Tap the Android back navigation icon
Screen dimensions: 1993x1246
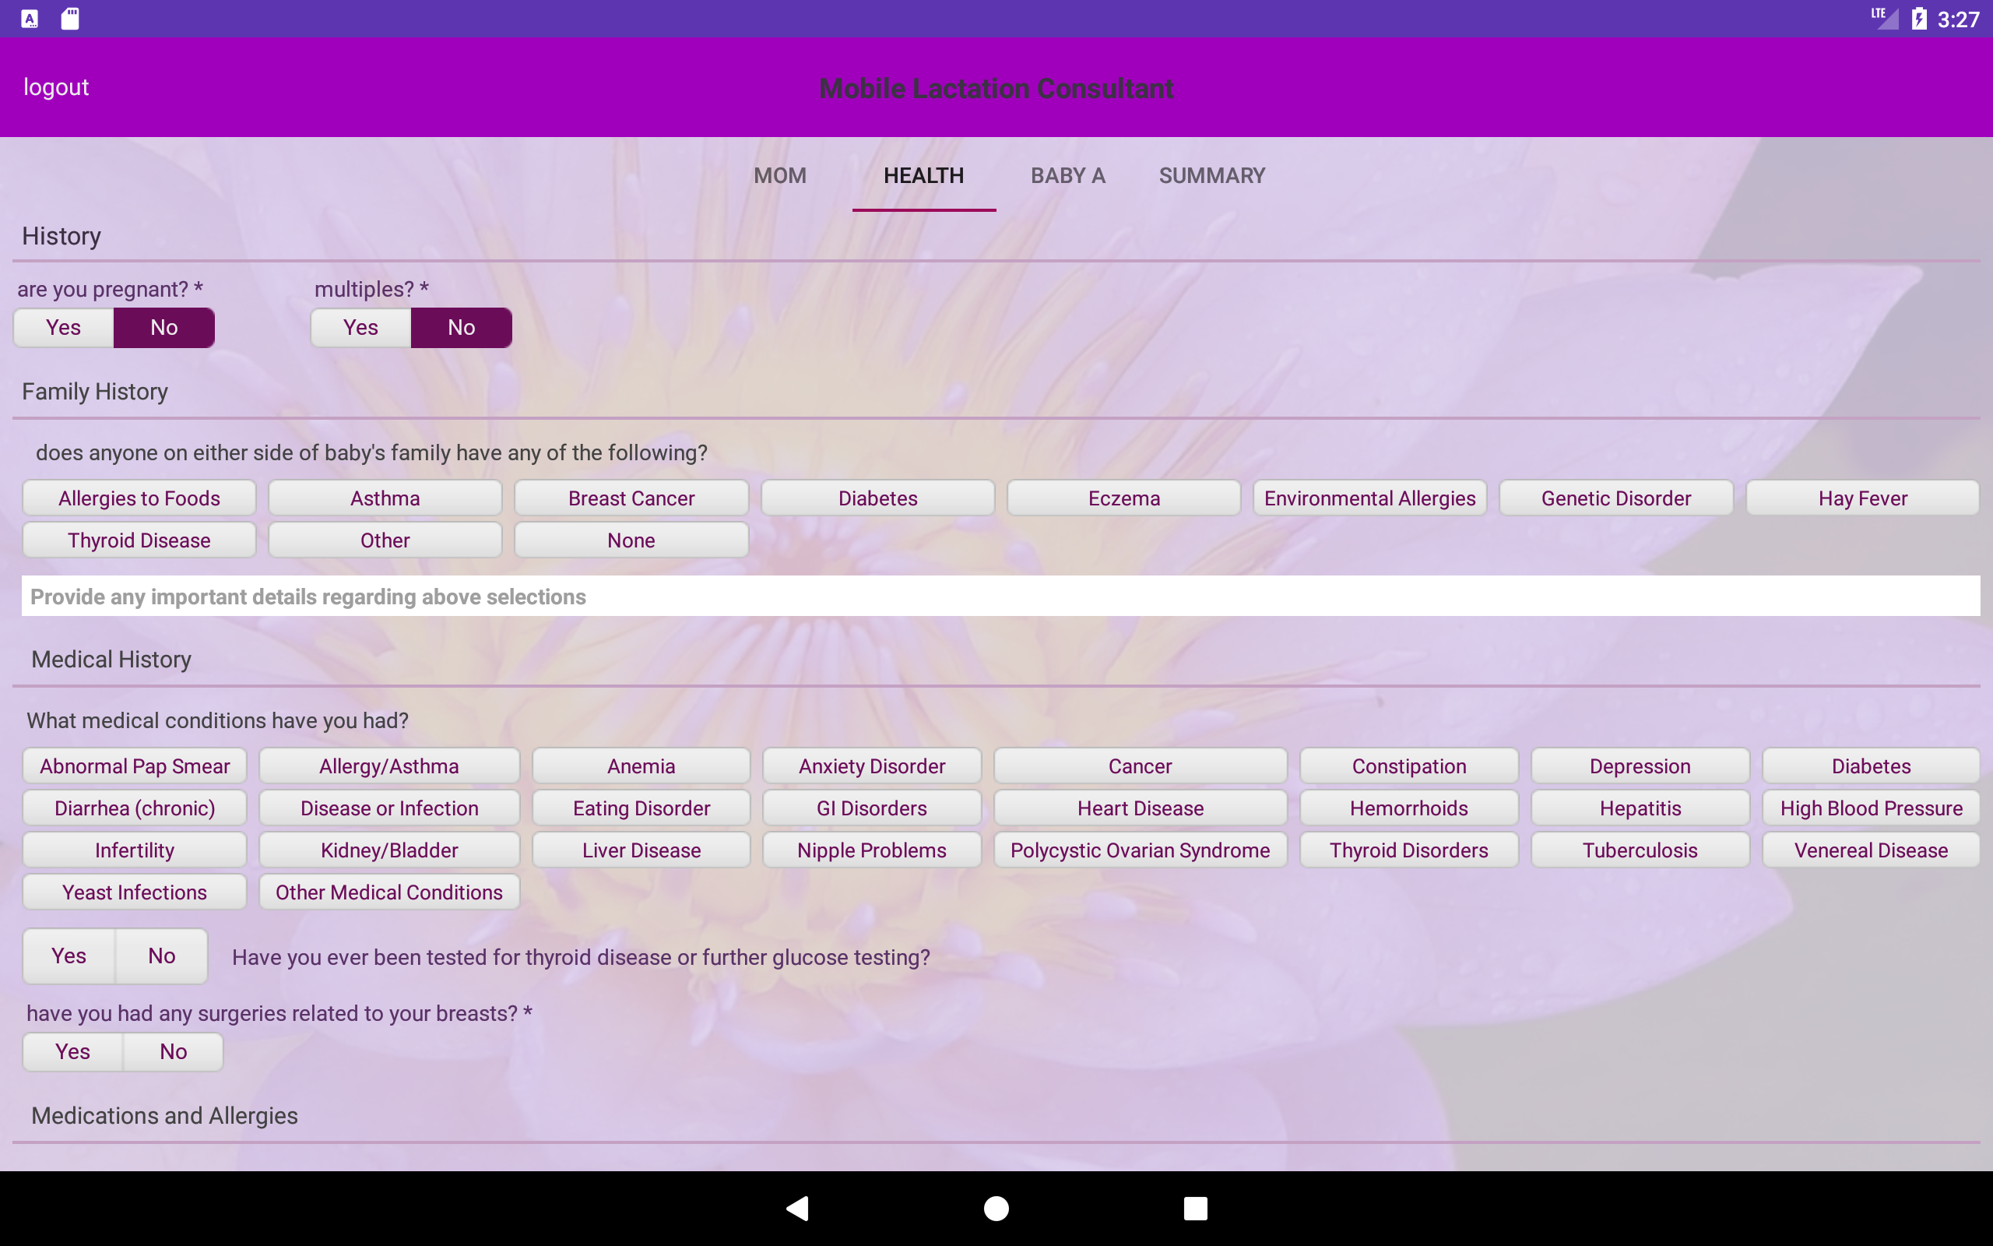coord(797,1208)
